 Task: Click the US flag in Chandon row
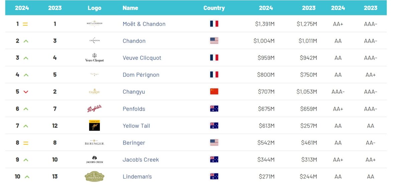tap(214, 41)
